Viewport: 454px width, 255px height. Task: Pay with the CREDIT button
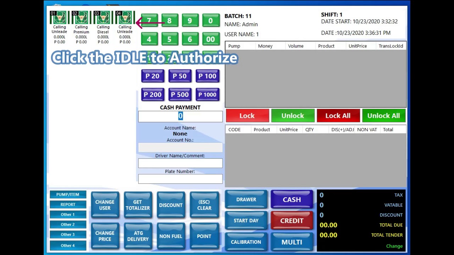(x=292, y=221)
